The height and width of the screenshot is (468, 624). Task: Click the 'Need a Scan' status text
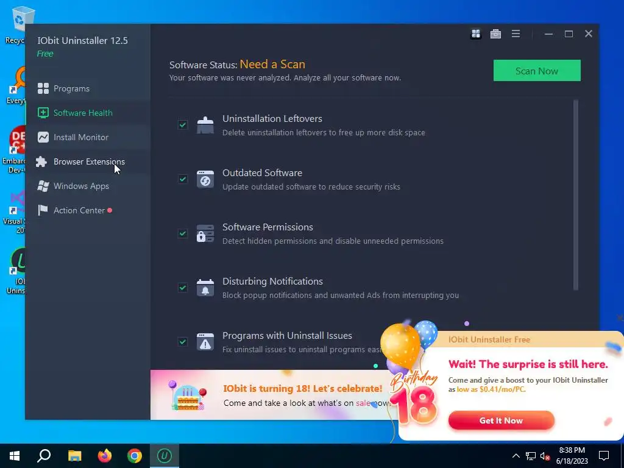point(272,64)
